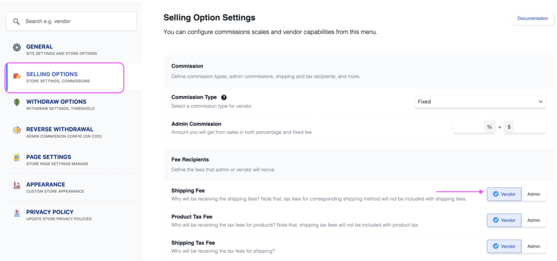The width and height of the screenshot is (557, 261).
Task: Select Vendor for Shipping Fee
Action: 504,194
